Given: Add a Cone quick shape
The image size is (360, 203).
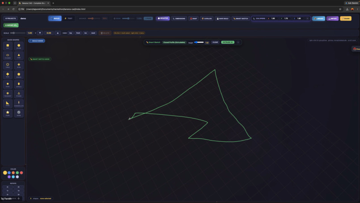Looking at the screenshot, I should (19, 56).
